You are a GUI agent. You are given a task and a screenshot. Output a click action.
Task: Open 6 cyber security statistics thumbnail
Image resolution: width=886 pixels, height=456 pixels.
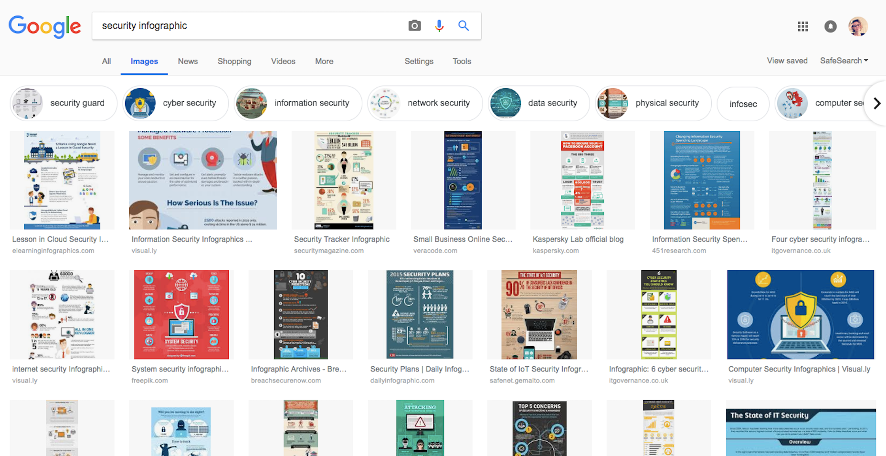(x=659, y=315)
